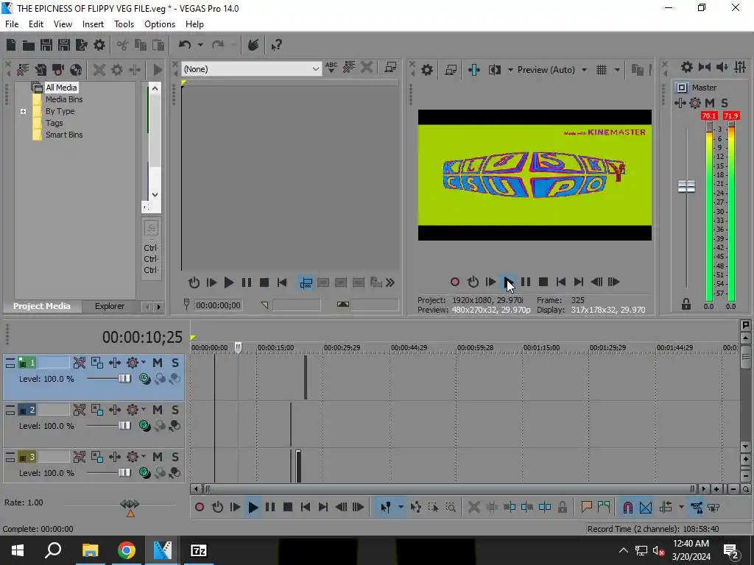Open the Tools menu
Screen dimensions: 754x565
coord(124,24)
